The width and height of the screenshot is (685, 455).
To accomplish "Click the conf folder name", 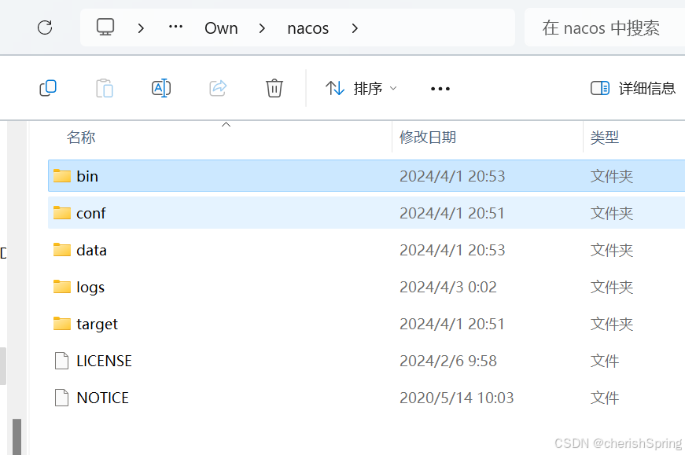I will (91, 213).
